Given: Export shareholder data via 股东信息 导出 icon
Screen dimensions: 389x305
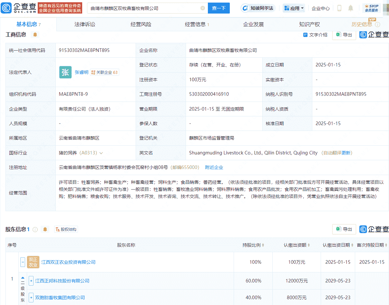Looking at the screenshot, I should pyautogui.click(x=344, y=229).
